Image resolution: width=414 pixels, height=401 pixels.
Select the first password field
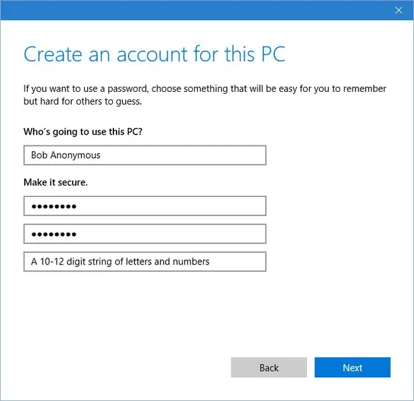(145, 206)
